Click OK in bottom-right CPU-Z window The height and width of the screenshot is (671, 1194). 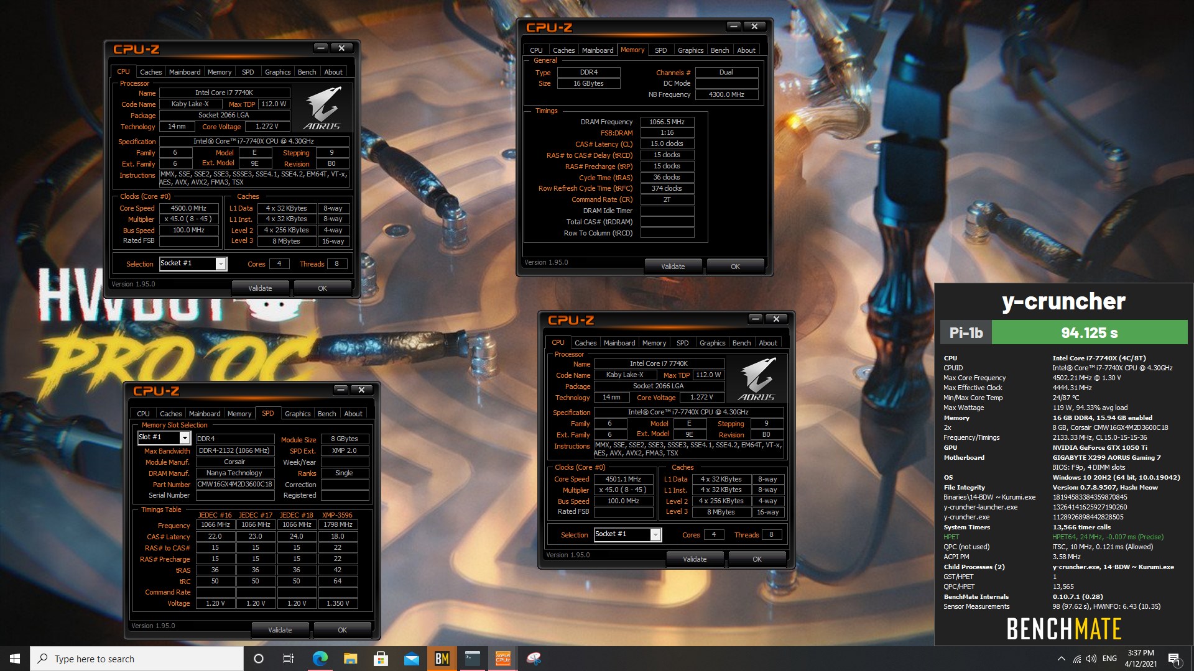757,559
